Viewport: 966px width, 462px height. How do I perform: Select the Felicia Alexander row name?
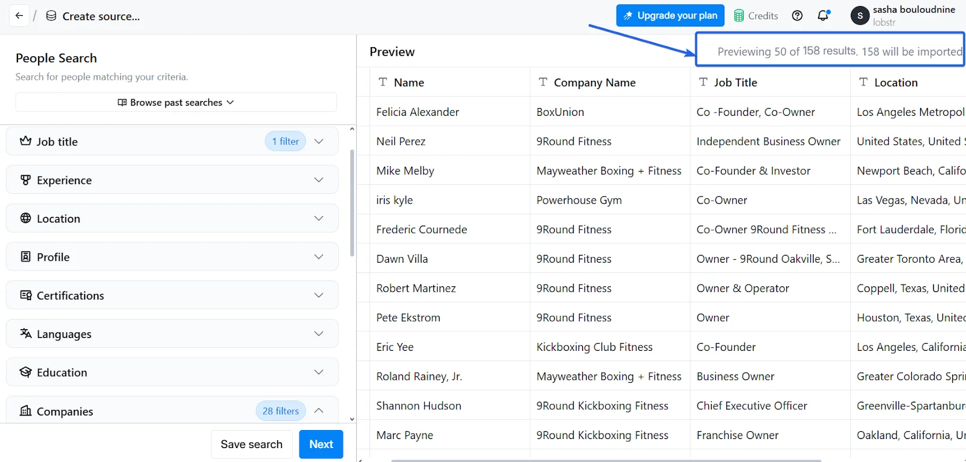point(418,112)
